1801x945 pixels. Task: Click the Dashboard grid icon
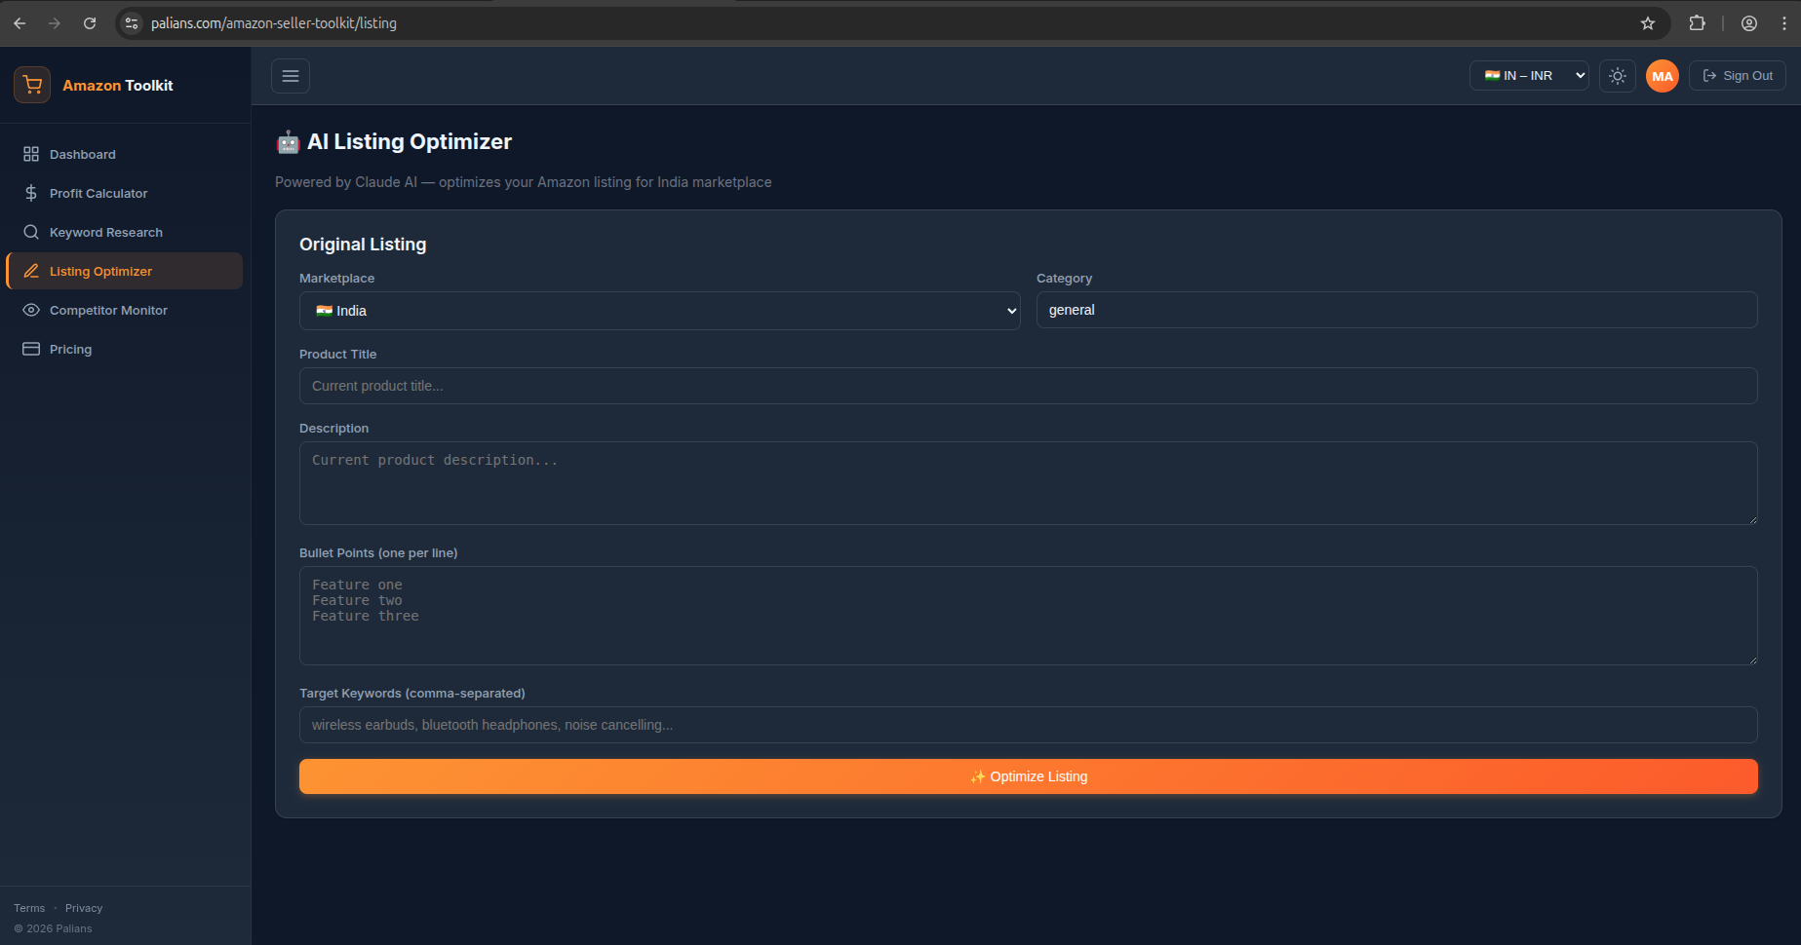point(30,154)
